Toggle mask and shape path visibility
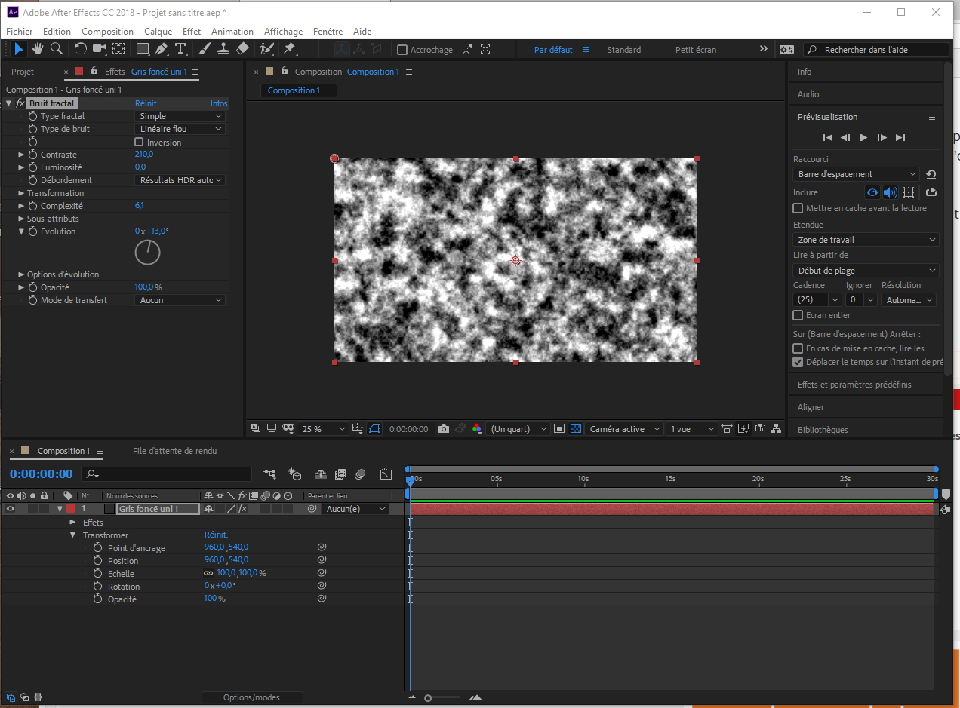The height and width of the screenshot is (708, 960). point(375,429)
